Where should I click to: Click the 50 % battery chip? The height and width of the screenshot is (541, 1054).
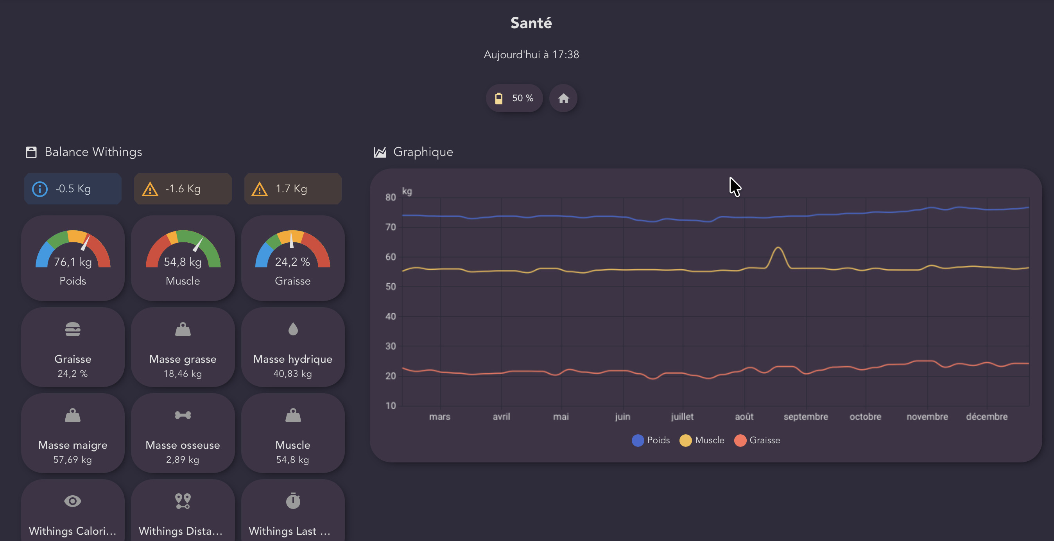pyautogui.click(x=514, y=98)
